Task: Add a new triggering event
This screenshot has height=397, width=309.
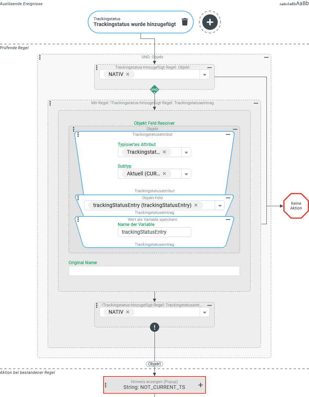Action: click(x=210, y=22)
